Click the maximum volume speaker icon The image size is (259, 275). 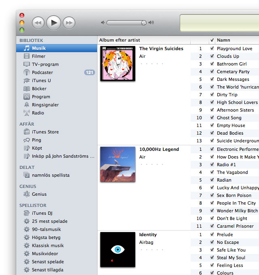[151, 23]
